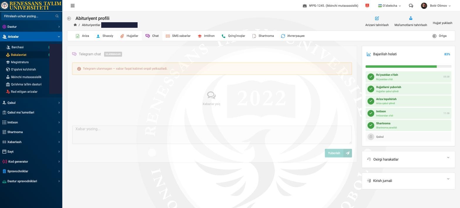
Task: Expand the Dastur sidebar section
Action: click(31, 27)
